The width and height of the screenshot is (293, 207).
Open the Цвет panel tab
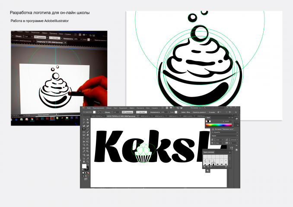click(208, 118)
